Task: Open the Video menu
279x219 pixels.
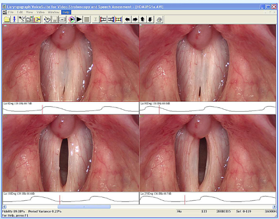Action: [41, 12]
